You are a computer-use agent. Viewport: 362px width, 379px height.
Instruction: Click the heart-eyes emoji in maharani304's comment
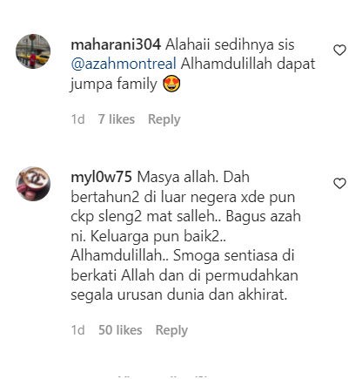tap(171, 84)
